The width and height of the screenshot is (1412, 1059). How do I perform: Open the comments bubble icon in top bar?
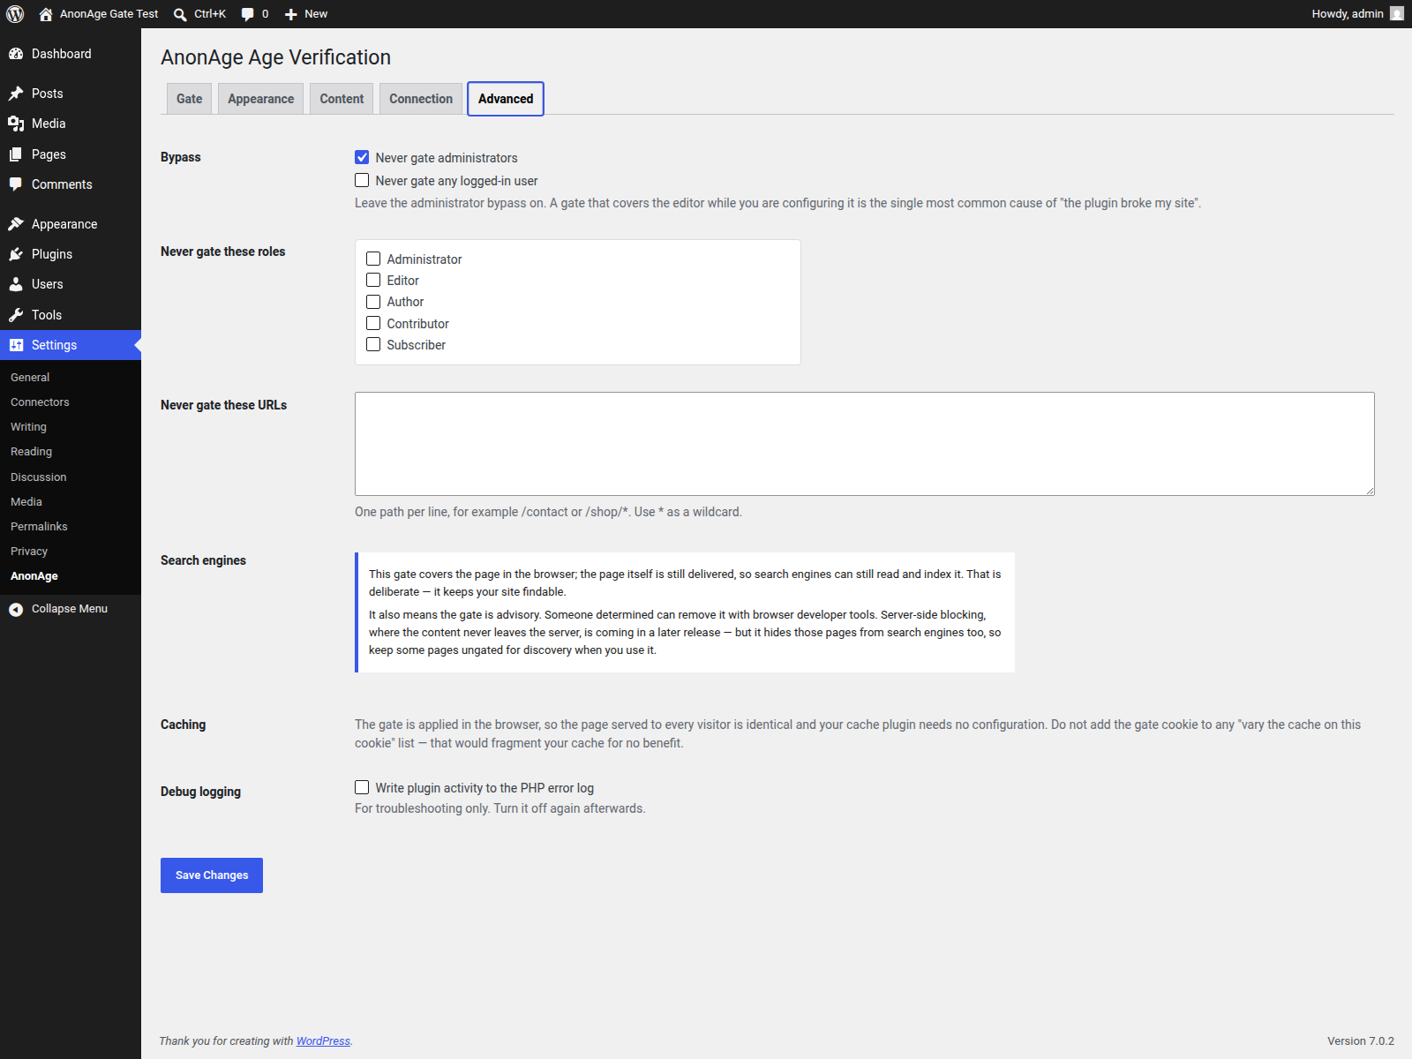247,14
